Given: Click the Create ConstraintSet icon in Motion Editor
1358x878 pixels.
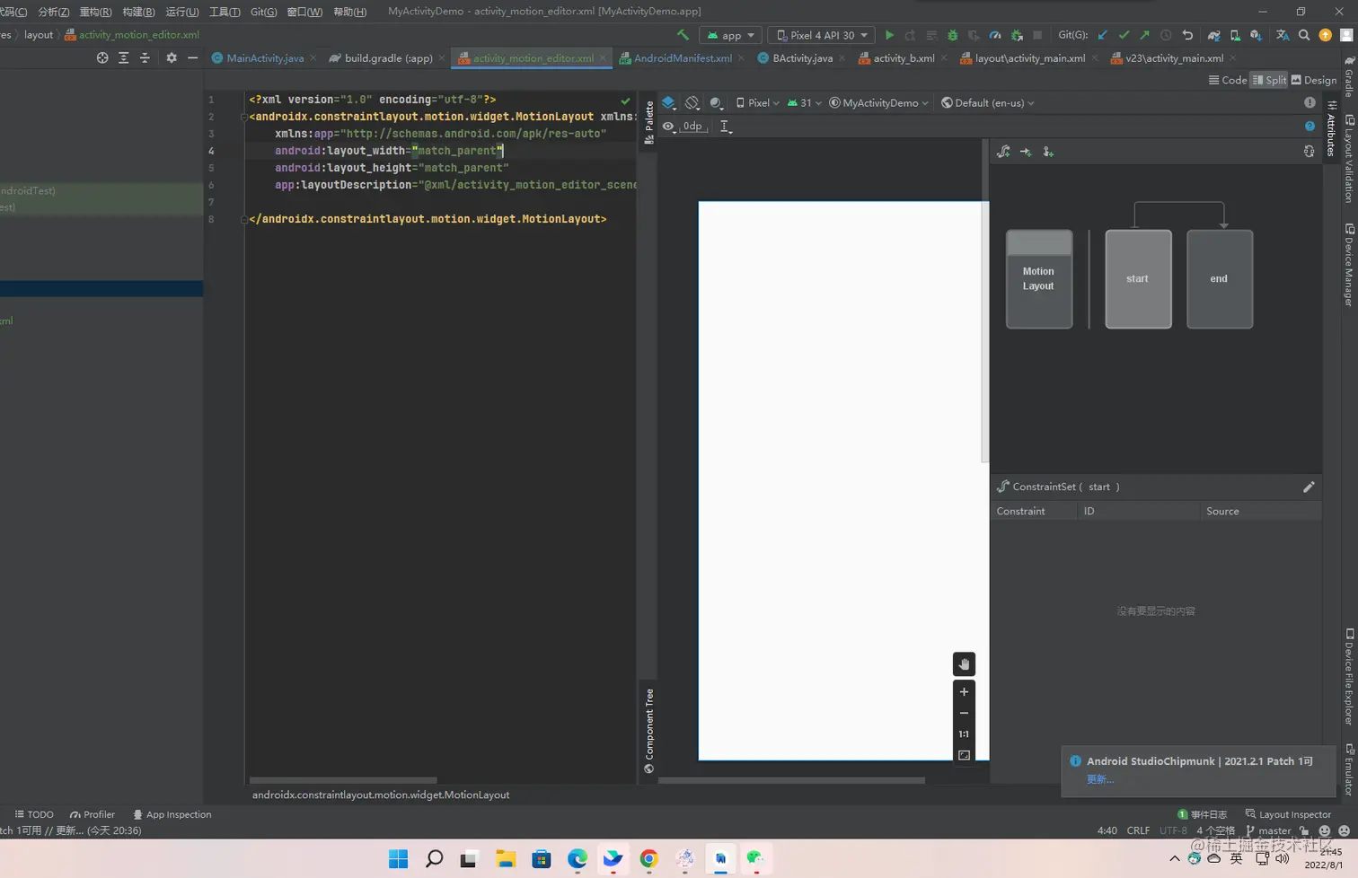Looking at the screenshot, I should point(1003,152).
